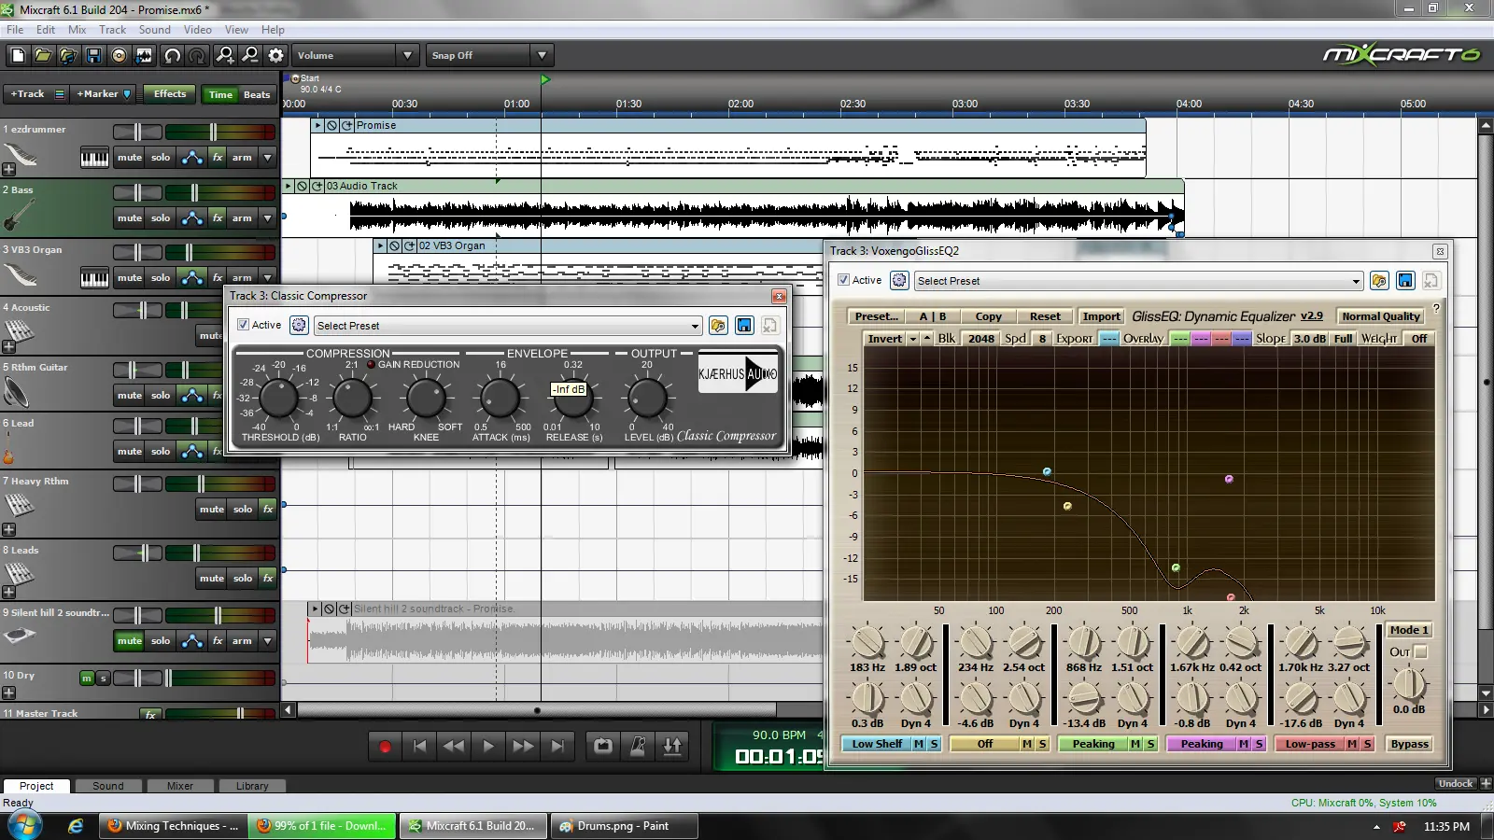Open compressor plugin settings gear icon

click(299, 325)
